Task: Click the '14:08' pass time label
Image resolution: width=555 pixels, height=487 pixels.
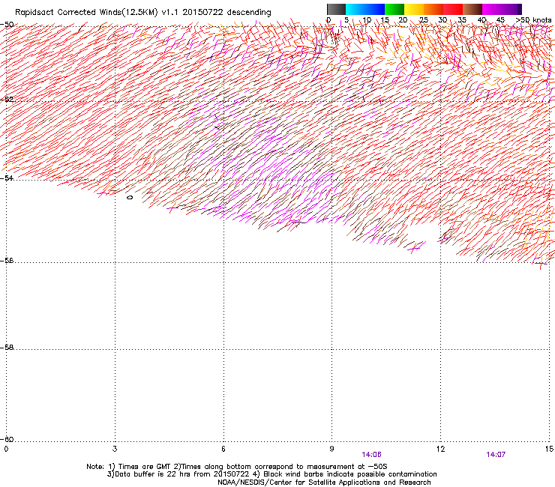Action: pos(372,455)
